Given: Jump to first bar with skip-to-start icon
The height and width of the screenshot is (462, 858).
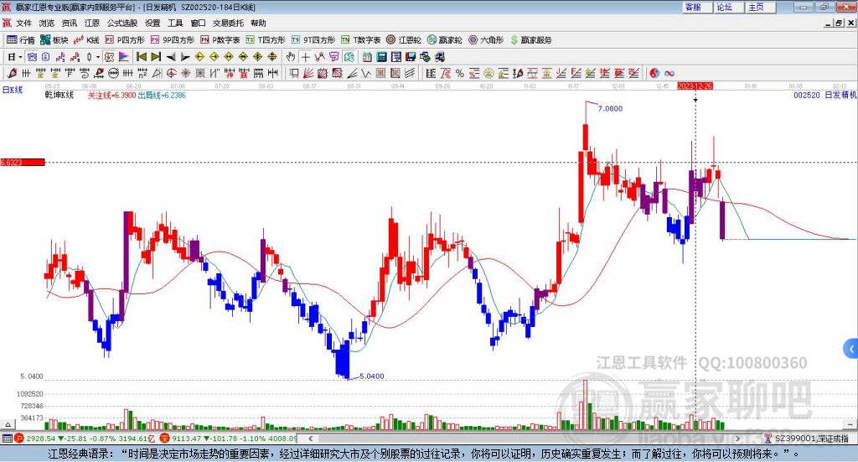Looking at the screenshot, I should [x=141, y=57].
